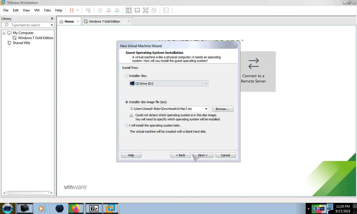The image size is (357, 214).
Task: Show hidden system tray icons arrow
Action: click(x=308, y=209)
